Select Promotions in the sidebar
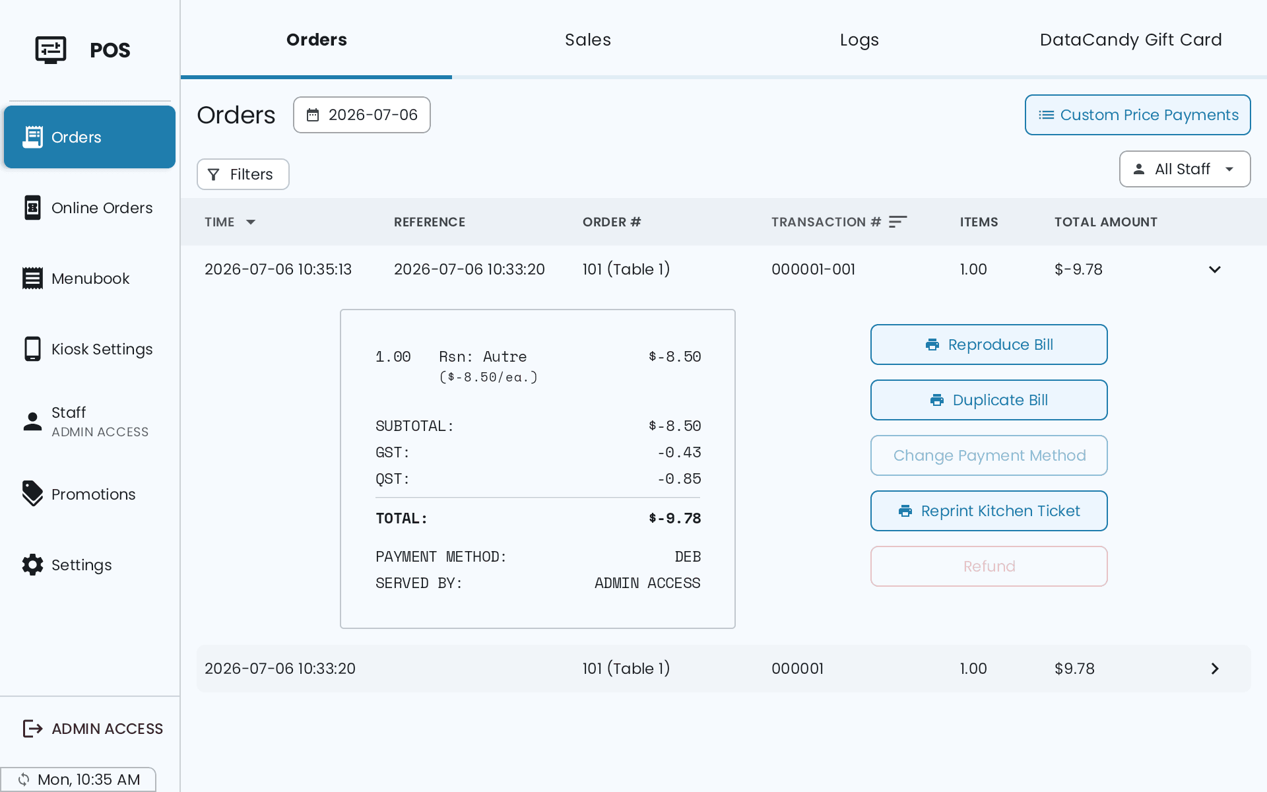The height and width of the screenshot is (792, 1267). (x=90, y=494)
